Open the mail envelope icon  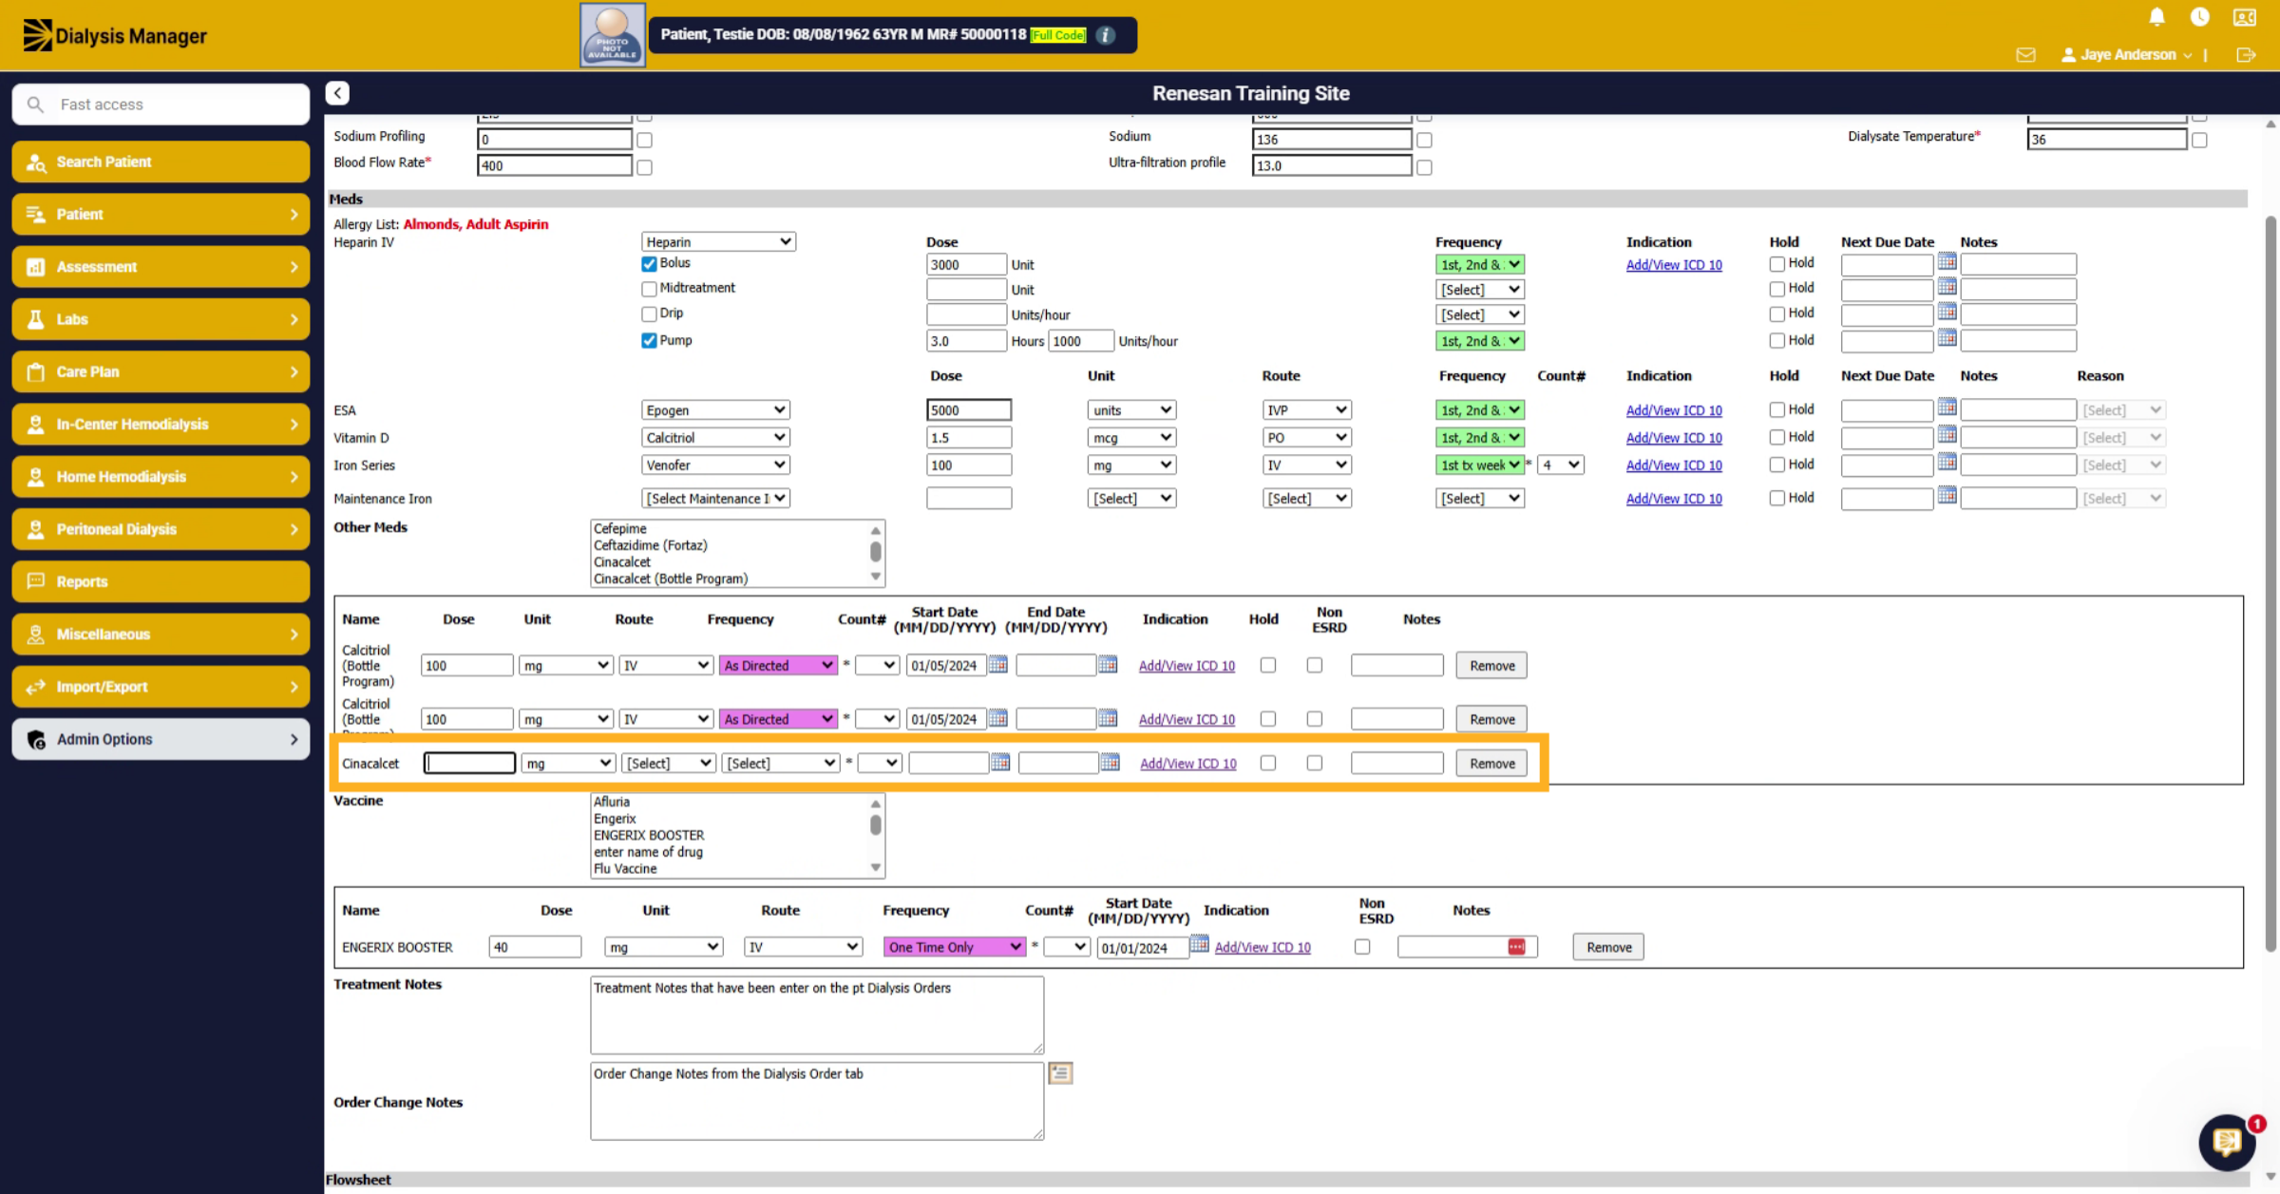[x=2025, y=55]
